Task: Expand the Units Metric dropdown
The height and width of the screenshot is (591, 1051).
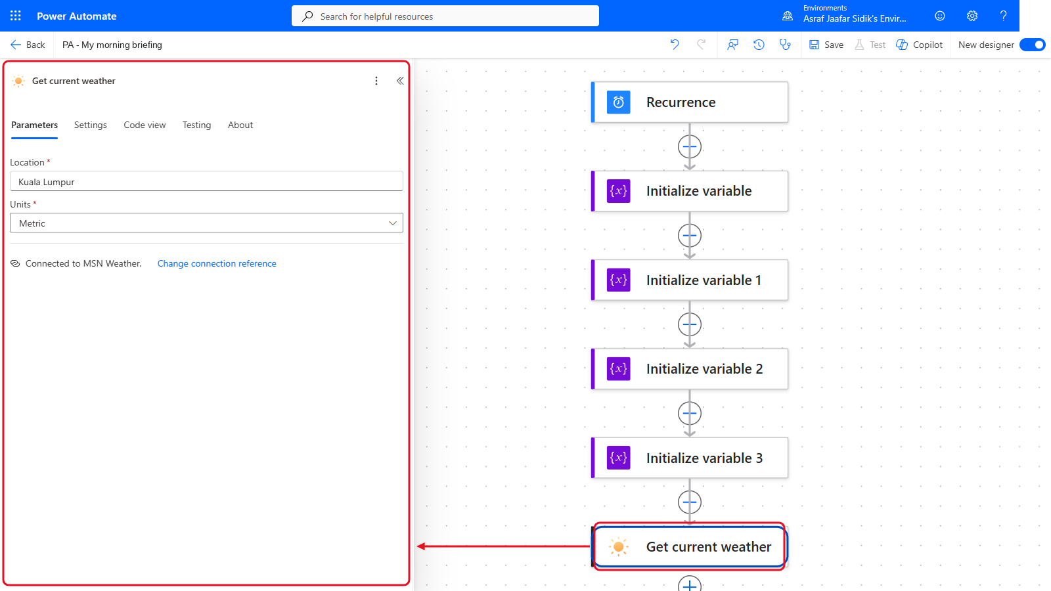Action: coord(206,223)
